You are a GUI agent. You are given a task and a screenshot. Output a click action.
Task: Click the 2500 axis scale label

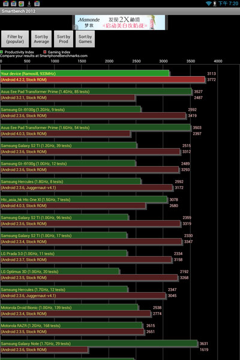point(136,61)
